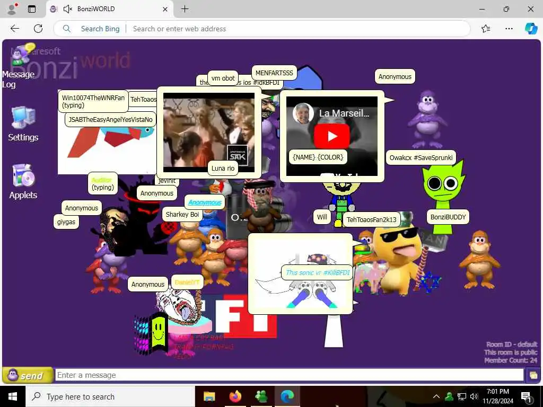The width and height of the screenshot is (543, 407).
Task: Click the MENFARTSSS name tag
Action: pos(274,73)
